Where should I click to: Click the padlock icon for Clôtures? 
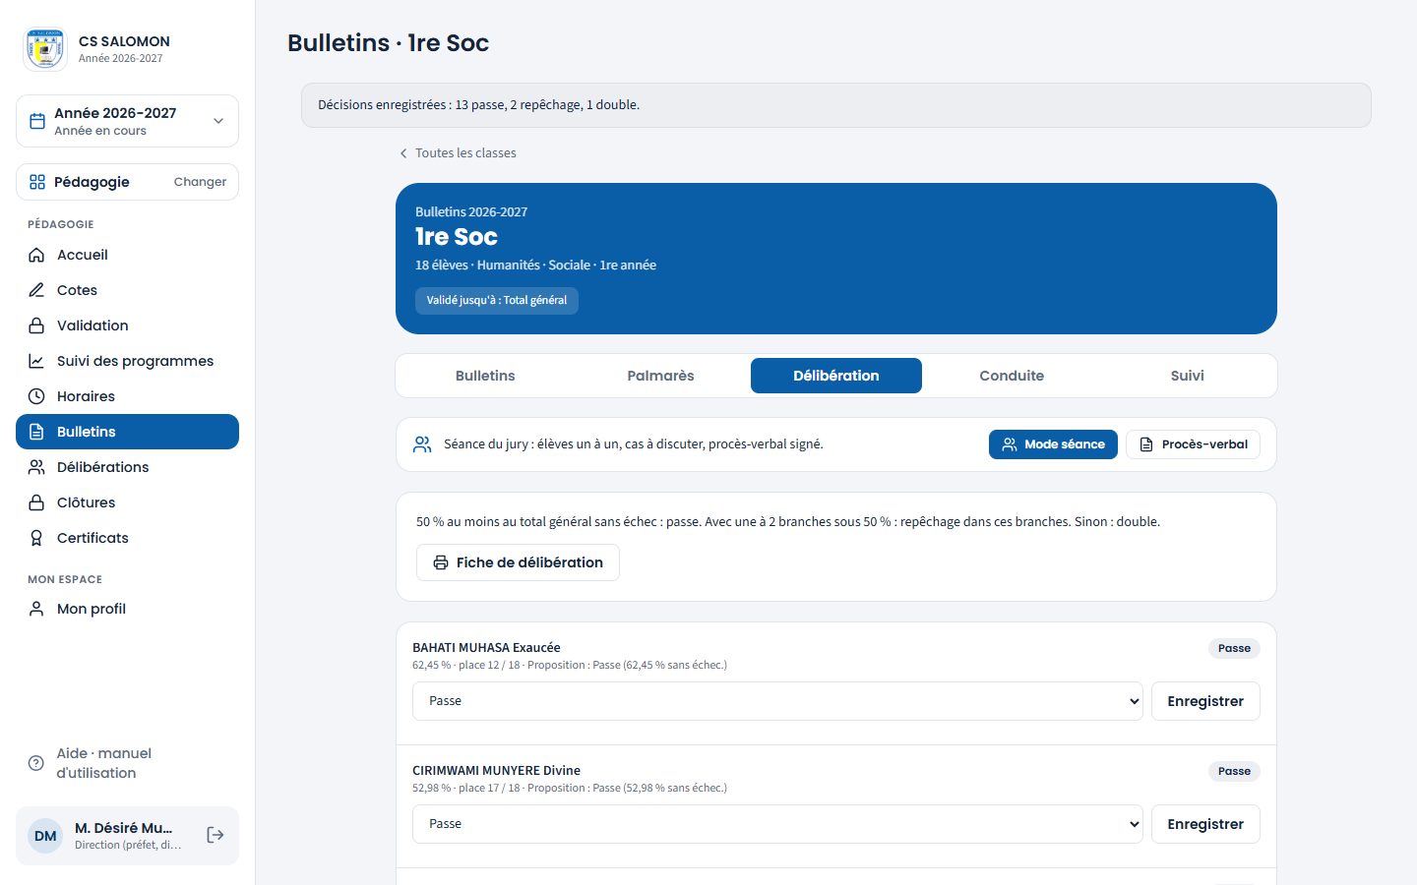[36, 502]
